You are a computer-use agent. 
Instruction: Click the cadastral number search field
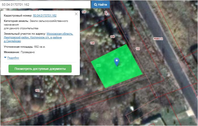click(45, 5)
